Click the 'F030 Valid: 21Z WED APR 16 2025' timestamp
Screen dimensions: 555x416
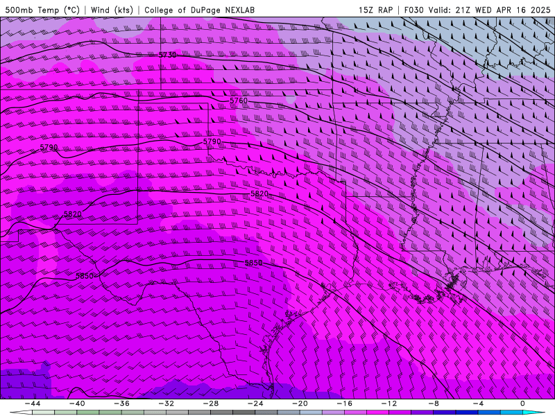(x=477, y=10)
